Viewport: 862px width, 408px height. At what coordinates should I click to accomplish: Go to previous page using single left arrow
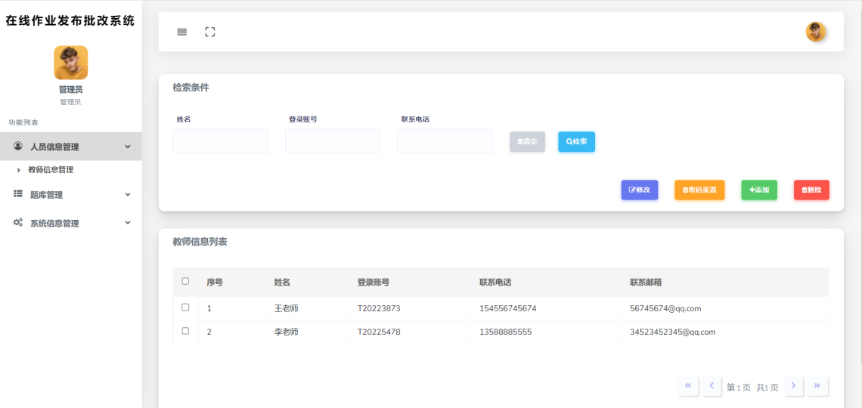pos(712,386)
